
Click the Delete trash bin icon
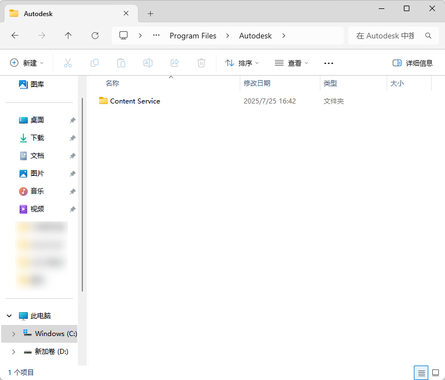[201, 63]
